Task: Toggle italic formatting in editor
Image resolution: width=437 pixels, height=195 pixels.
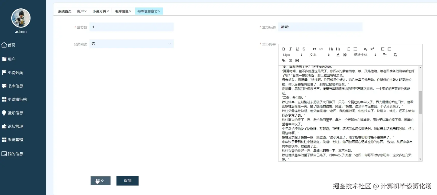Action: pyautogui.click(x=290, y=49)
